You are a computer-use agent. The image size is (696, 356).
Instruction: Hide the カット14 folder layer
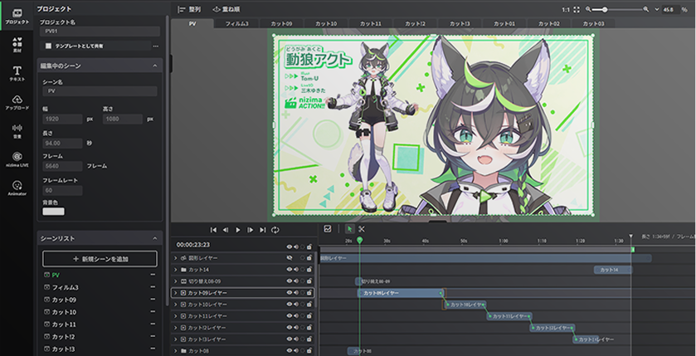(x=290, y=270)
